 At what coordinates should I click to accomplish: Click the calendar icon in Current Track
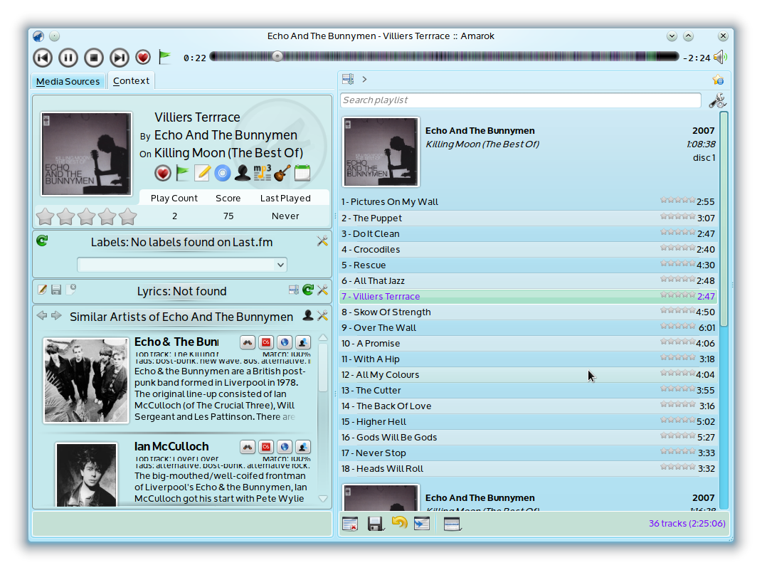pyautogui.click(x=302, y=173)
